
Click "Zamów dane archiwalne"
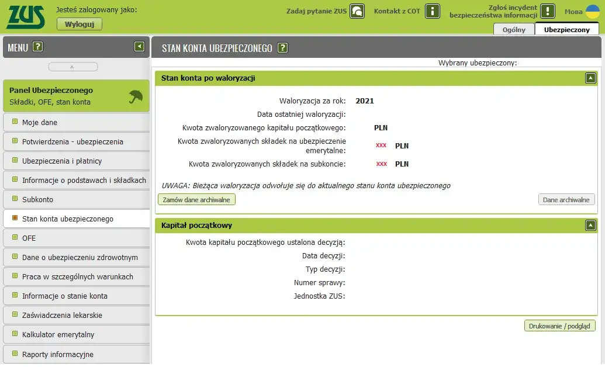(195, 199)
